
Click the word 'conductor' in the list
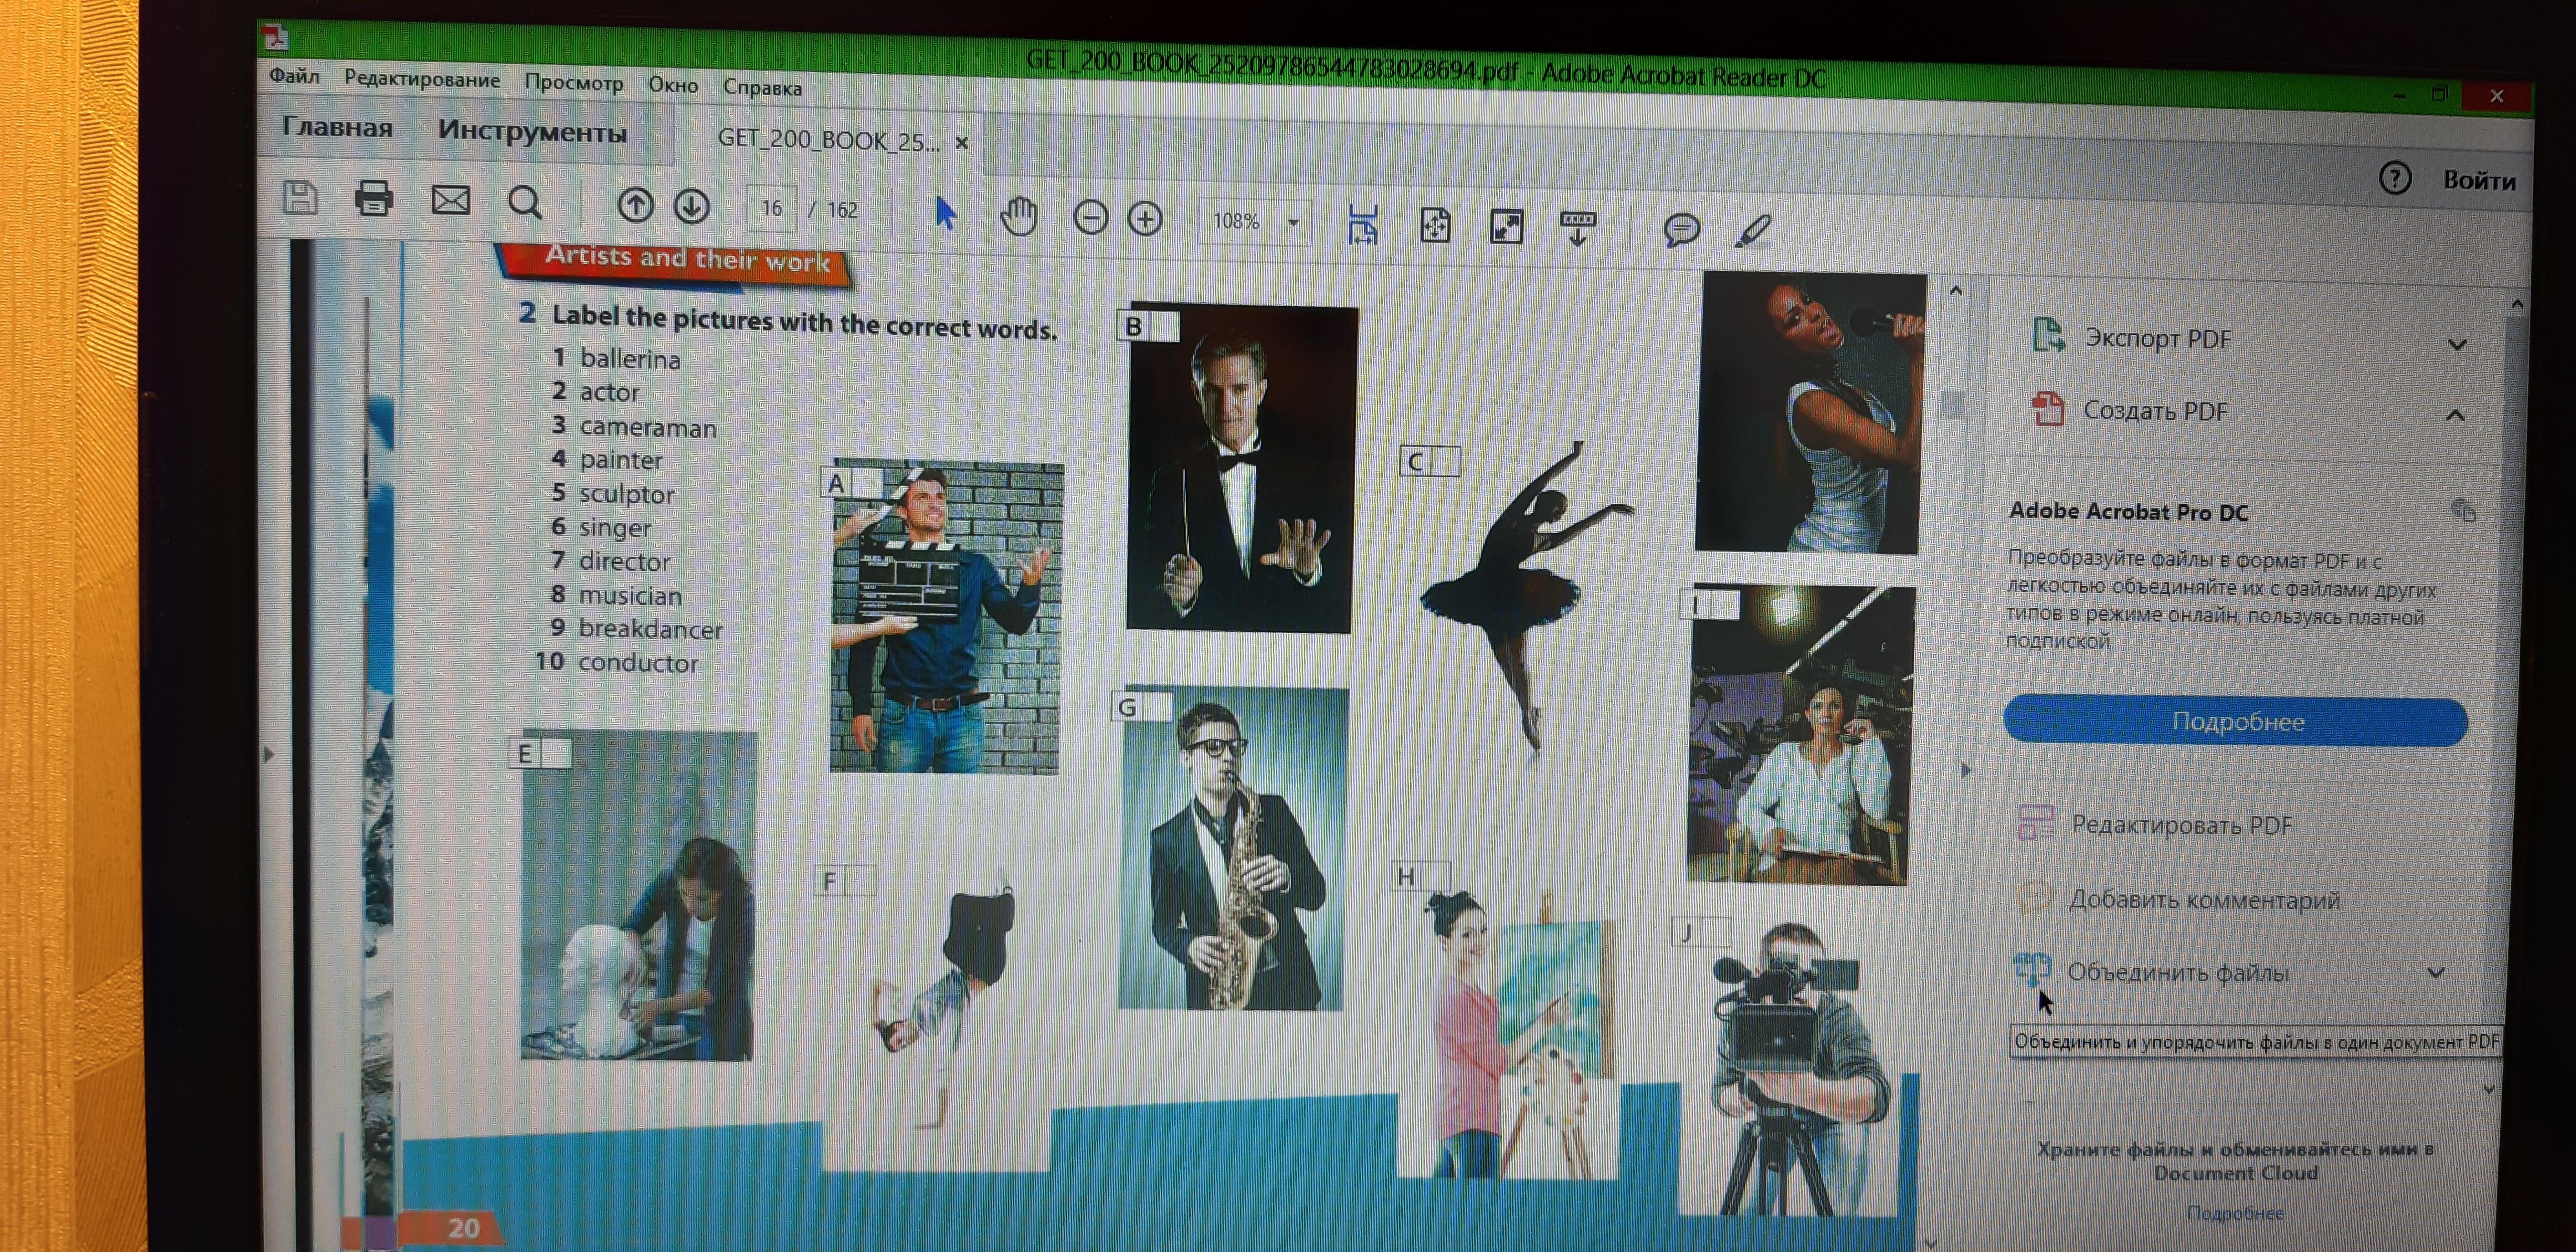coord(638,662)
